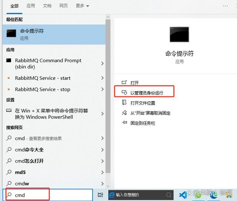Click the RabbitMQ Service - start icon

9,78
